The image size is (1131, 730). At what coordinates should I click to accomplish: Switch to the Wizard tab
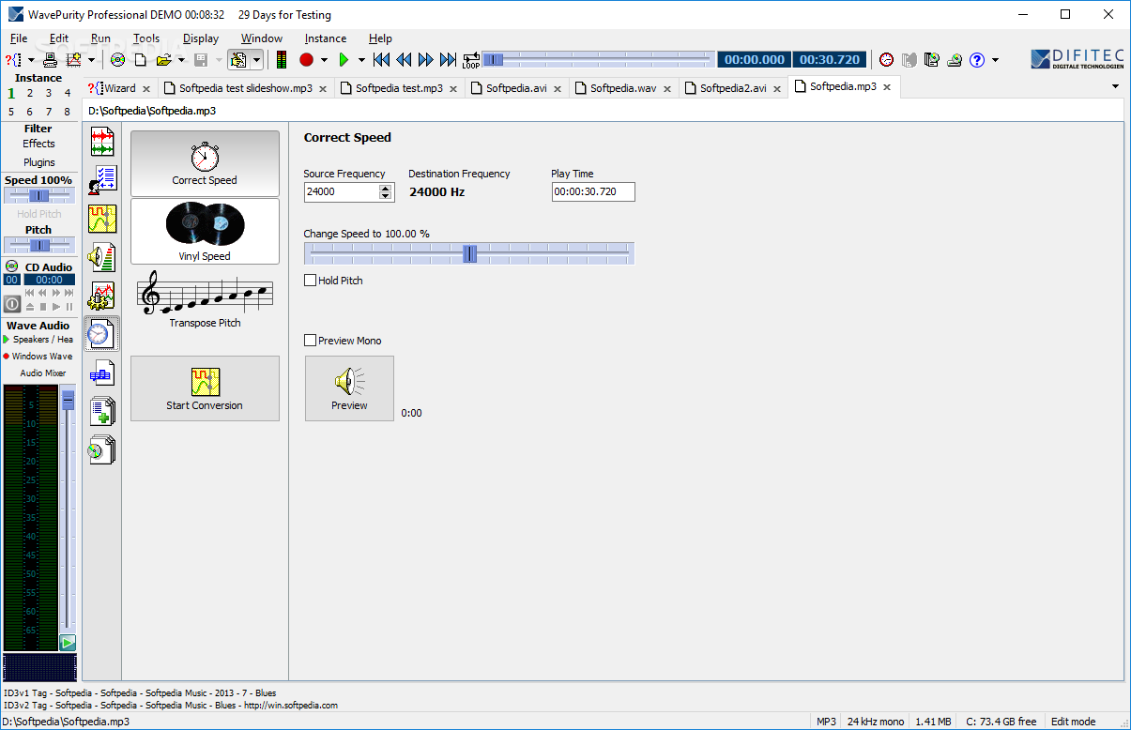(119, 88)
